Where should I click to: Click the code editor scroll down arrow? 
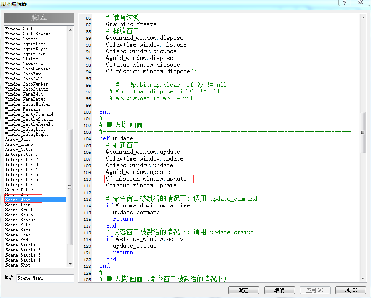tap(363, 279)
